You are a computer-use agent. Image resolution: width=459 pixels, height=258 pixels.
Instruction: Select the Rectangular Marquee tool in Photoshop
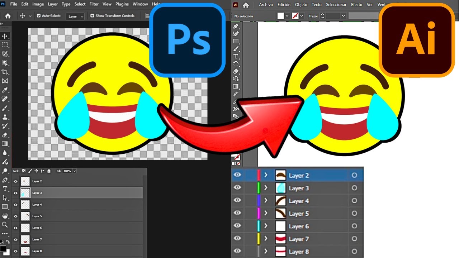5,45
